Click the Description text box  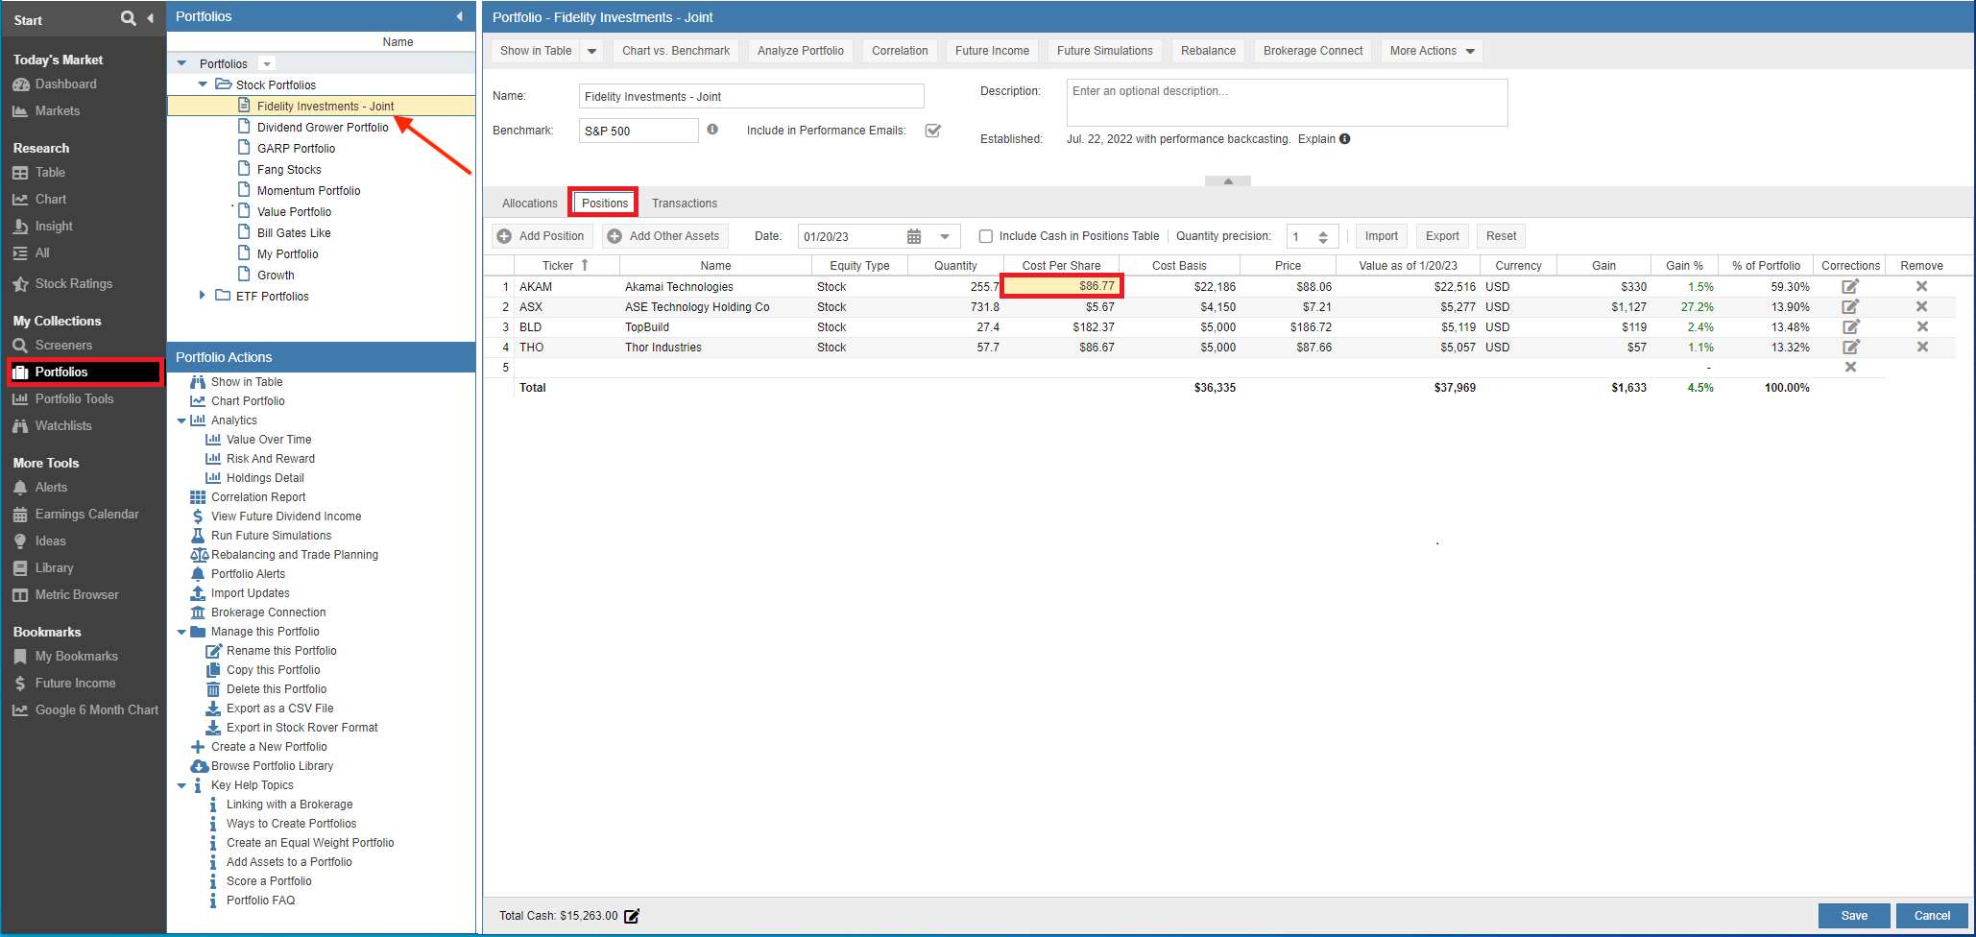pyautogui.click(x=1287, y=103)
